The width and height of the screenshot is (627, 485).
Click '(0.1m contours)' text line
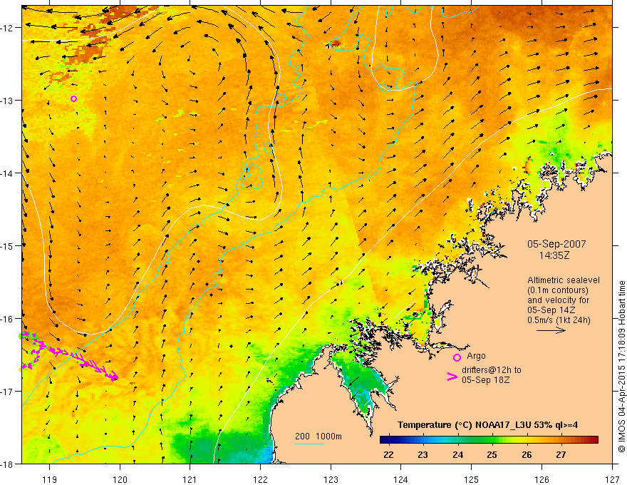tap(558, 290)
